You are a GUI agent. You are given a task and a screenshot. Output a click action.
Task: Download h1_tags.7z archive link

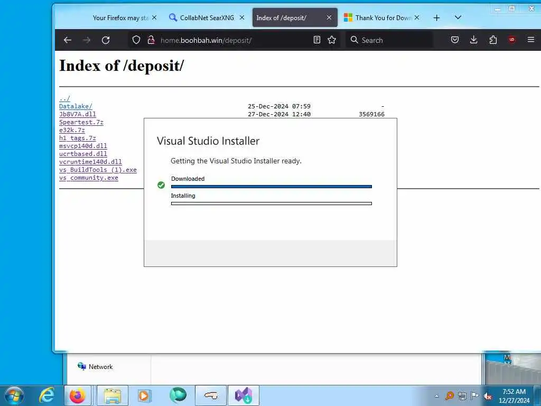[78, 138]
